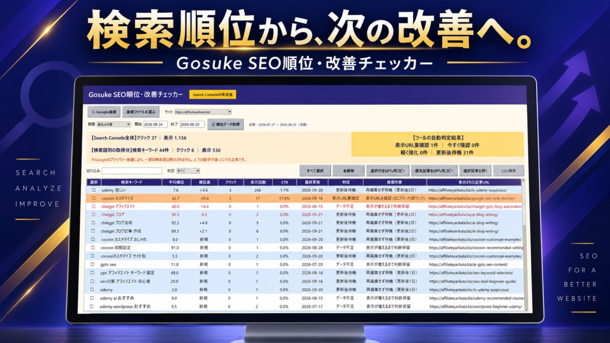This screenshot has height=343, width=610.
Task: Click the すべて選択 button
Action: pyautogui.click(x=316, y=171)
